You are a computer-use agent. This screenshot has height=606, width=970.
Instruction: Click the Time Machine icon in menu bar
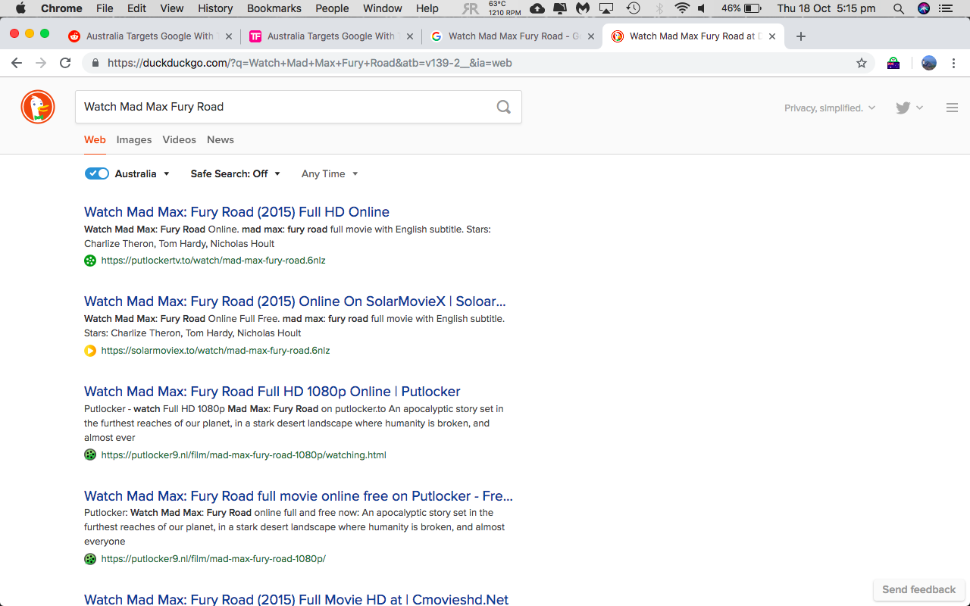[x=633, y=8]
